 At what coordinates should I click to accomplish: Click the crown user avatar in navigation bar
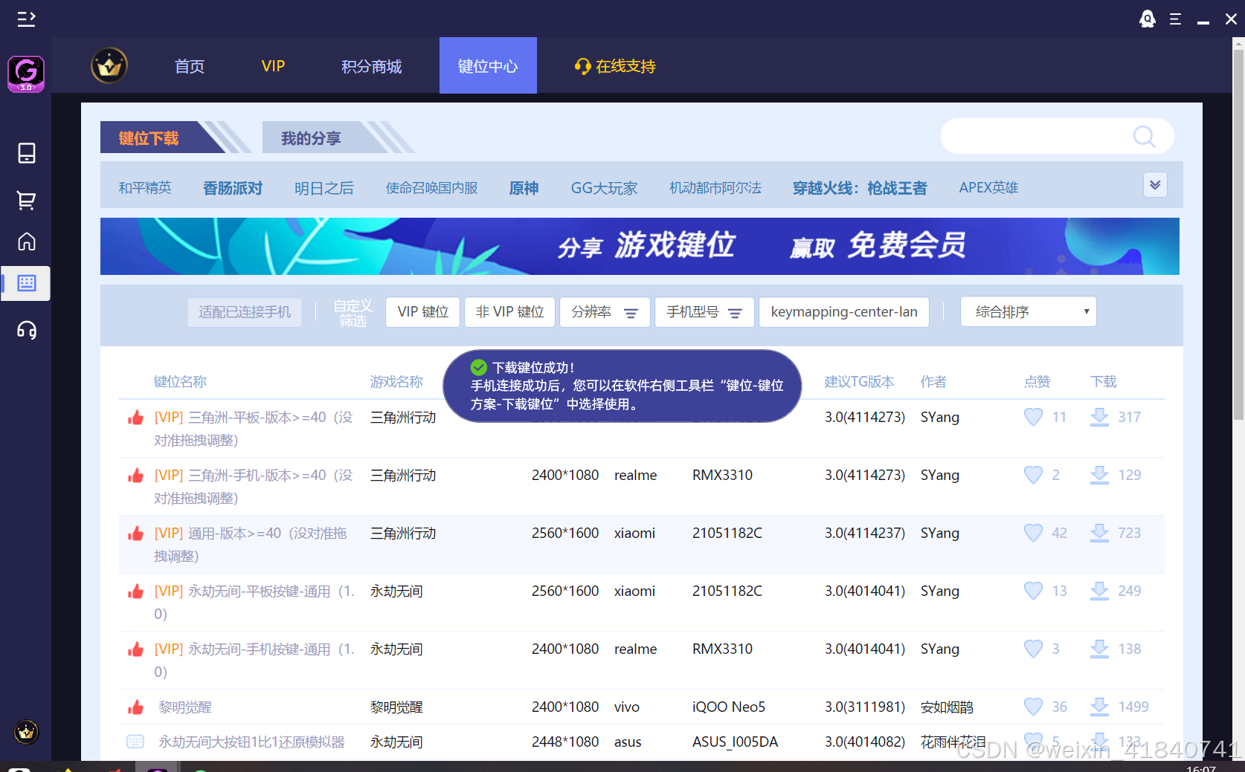pyautogui.click(x=109, y=66)
